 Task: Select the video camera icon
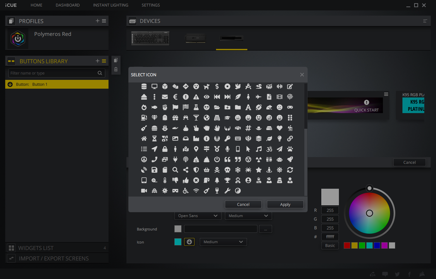click(x=144, y=191)
